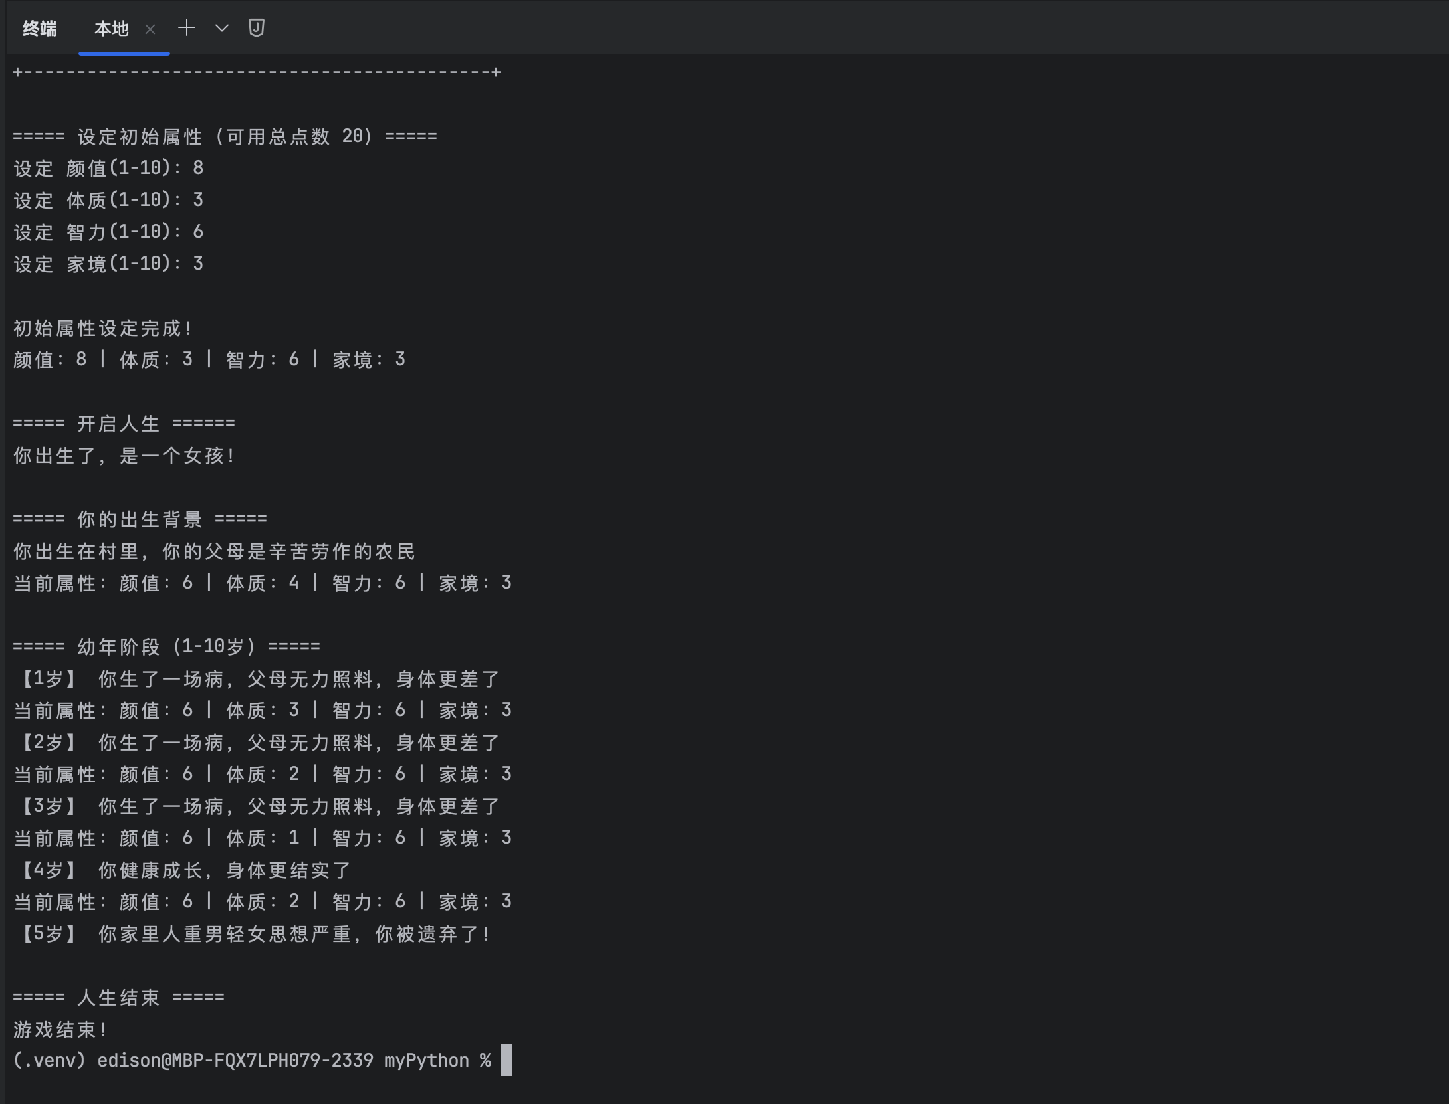Click the "幼年阶段 (1-10岁)" section heading
This screenshot has height=1104, width=1449.
tap(166, 646)
